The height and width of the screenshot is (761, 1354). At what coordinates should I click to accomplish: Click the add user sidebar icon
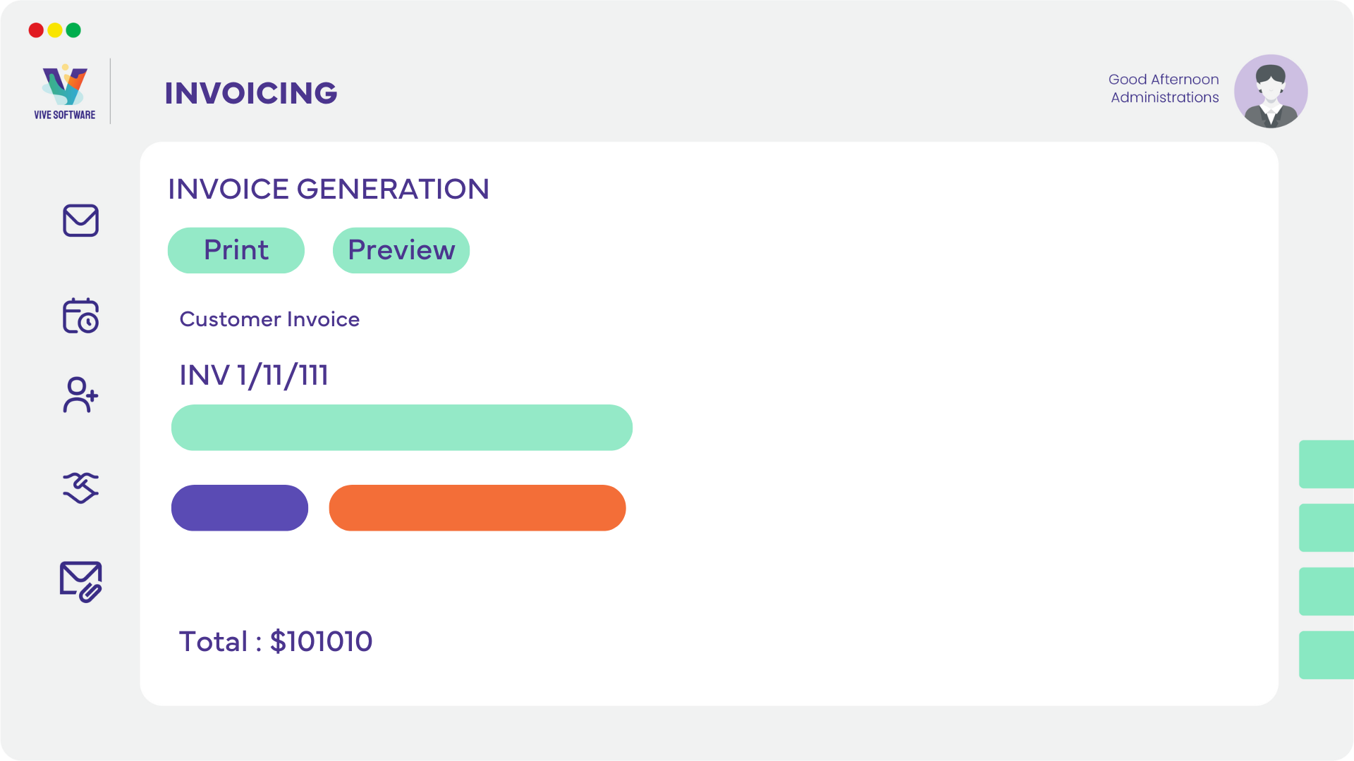(80, 395)
